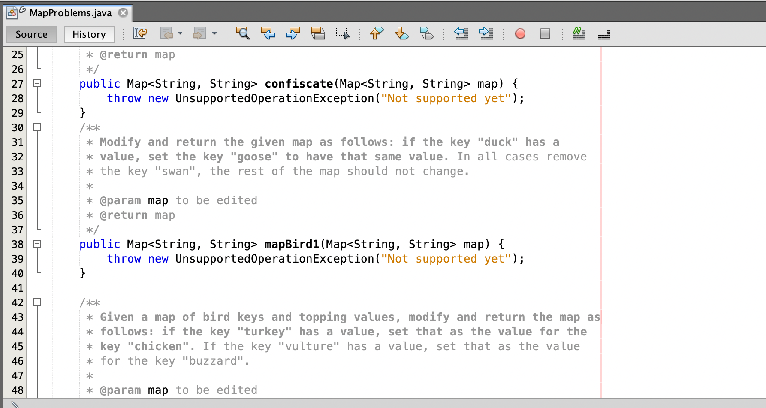Close the MapProblems.java tab
This screenshot has width=766, height=408.
coord(123,13)
